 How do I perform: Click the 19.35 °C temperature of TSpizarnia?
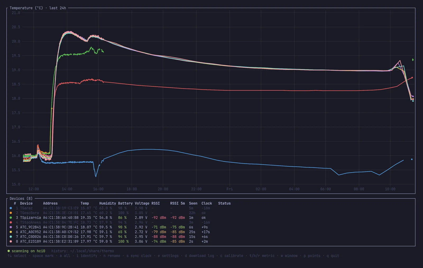point(89,218)
